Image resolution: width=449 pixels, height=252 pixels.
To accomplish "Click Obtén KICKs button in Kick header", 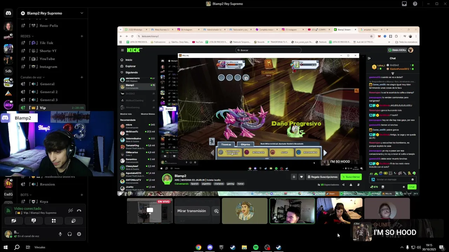I will pyautogui.click(x=397, y=50).
